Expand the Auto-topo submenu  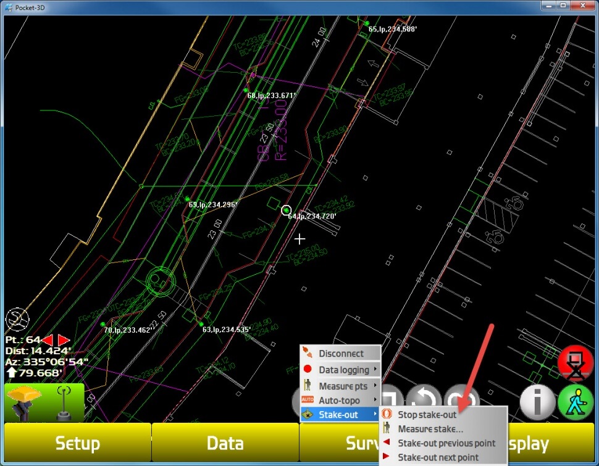[340, 401]
